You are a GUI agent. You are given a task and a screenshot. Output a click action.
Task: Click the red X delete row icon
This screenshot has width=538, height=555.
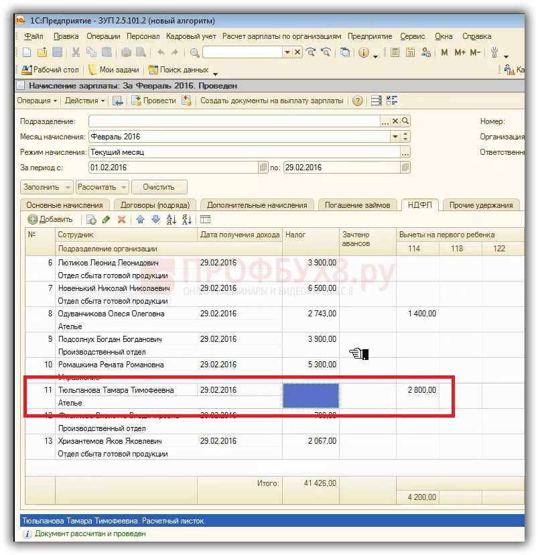(121, 219)
